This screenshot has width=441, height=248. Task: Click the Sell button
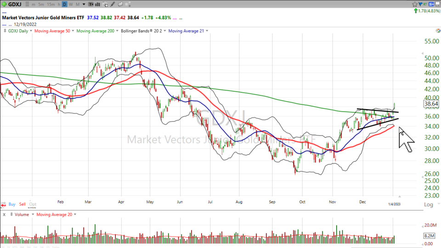coord(23,204)
